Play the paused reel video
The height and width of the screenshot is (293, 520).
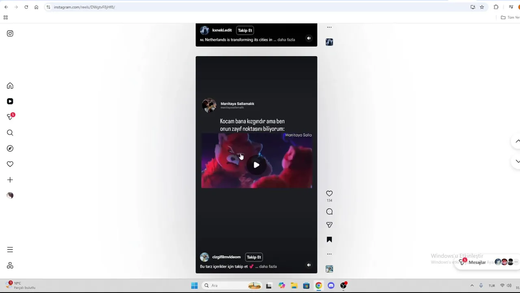point(256,165)
